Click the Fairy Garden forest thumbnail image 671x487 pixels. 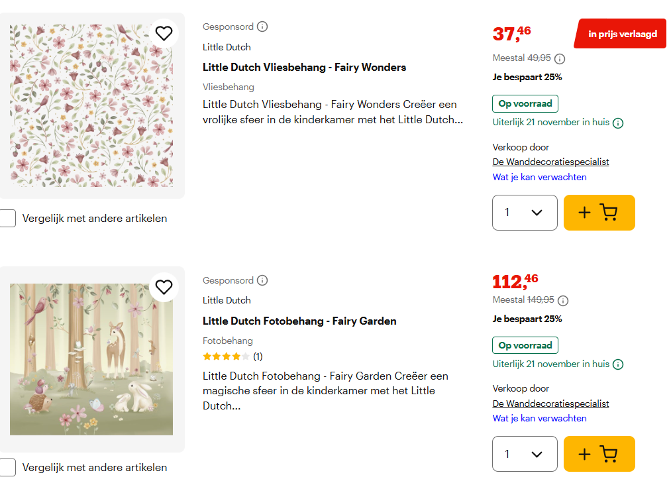click(x=91, y=359)
